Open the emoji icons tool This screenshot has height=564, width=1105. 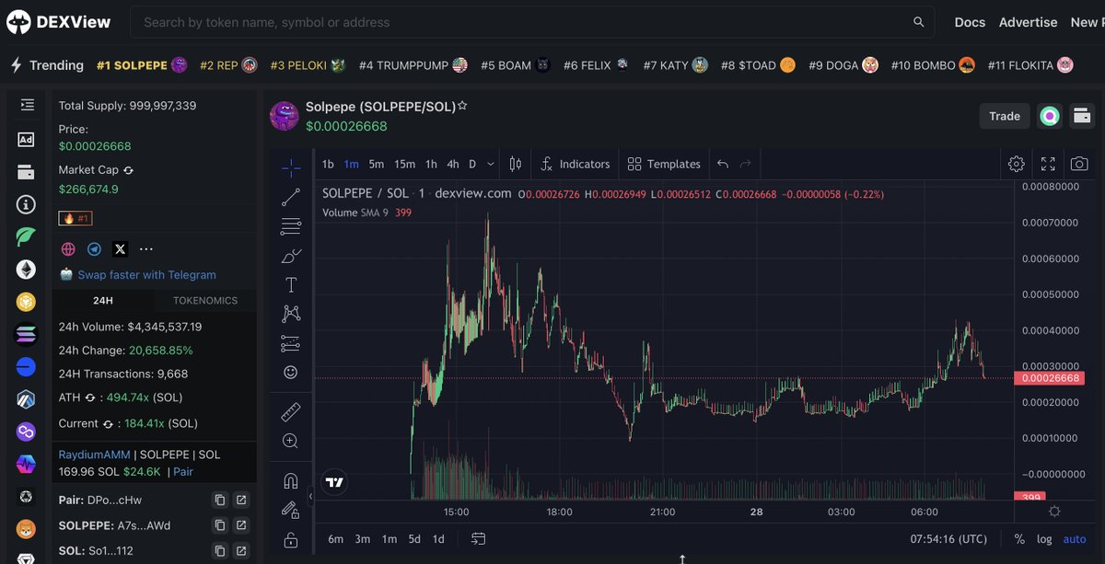tap(291, 373)
